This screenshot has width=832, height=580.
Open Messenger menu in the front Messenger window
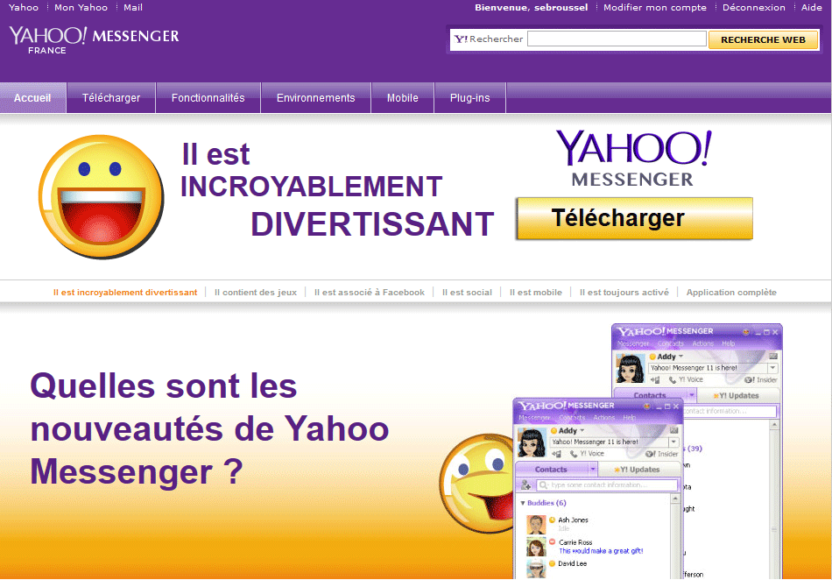click(x=534, y=418)
